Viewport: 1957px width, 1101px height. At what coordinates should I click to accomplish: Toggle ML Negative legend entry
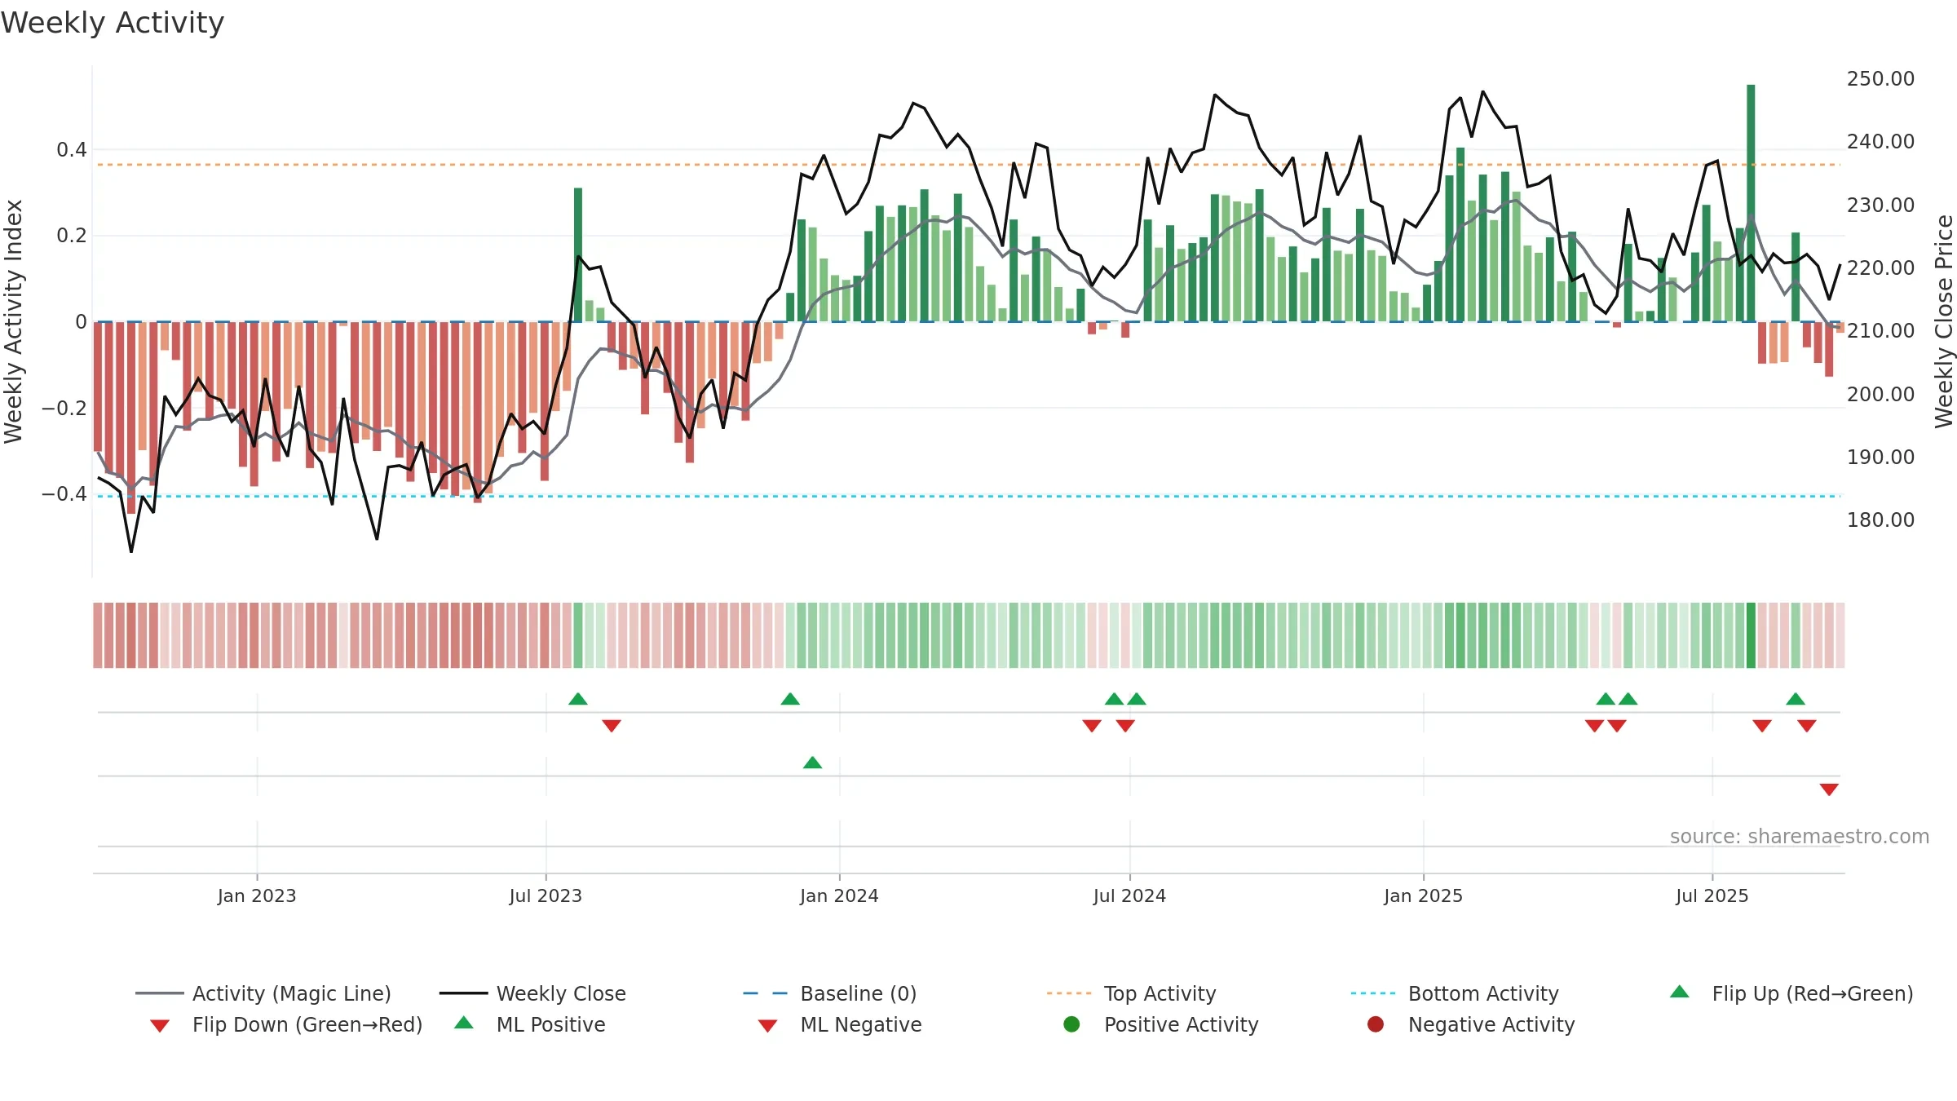pos(840,1024)
